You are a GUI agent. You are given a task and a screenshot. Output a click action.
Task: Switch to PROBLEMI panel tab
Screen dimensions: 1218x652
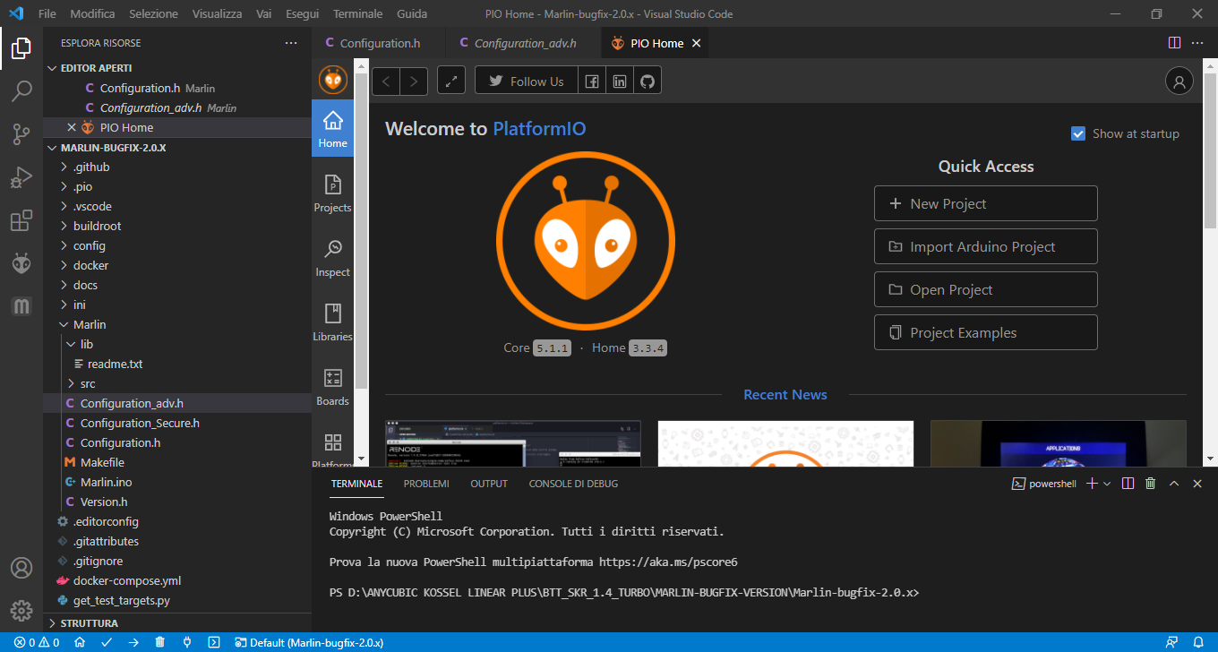pos(426,484)
